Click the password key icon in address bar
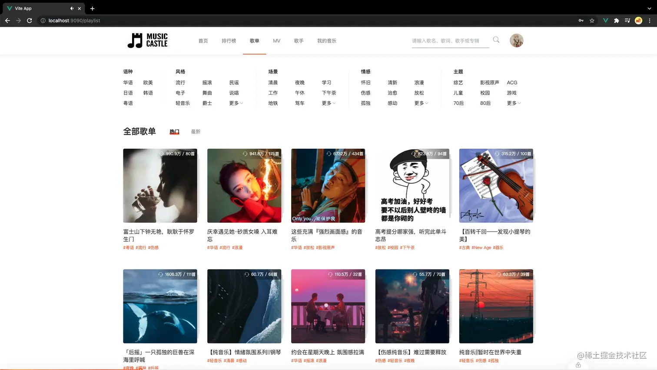This screenshot has width=657, height=370. (581, 20)
